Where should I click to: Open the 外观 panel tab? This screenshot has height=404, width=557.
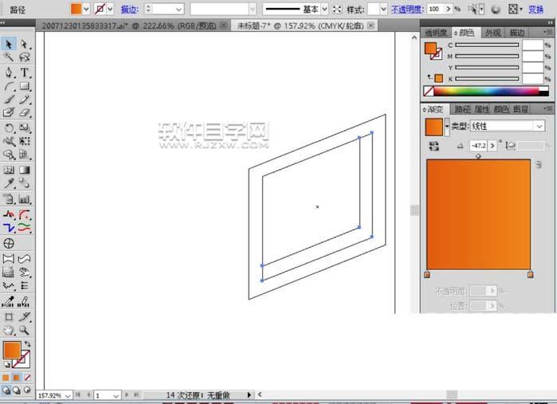pos(493,33)
